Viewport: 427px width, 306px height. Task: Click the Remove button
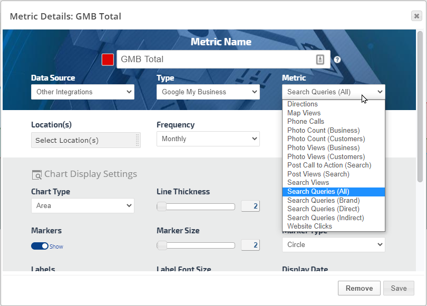coord(359,288)
